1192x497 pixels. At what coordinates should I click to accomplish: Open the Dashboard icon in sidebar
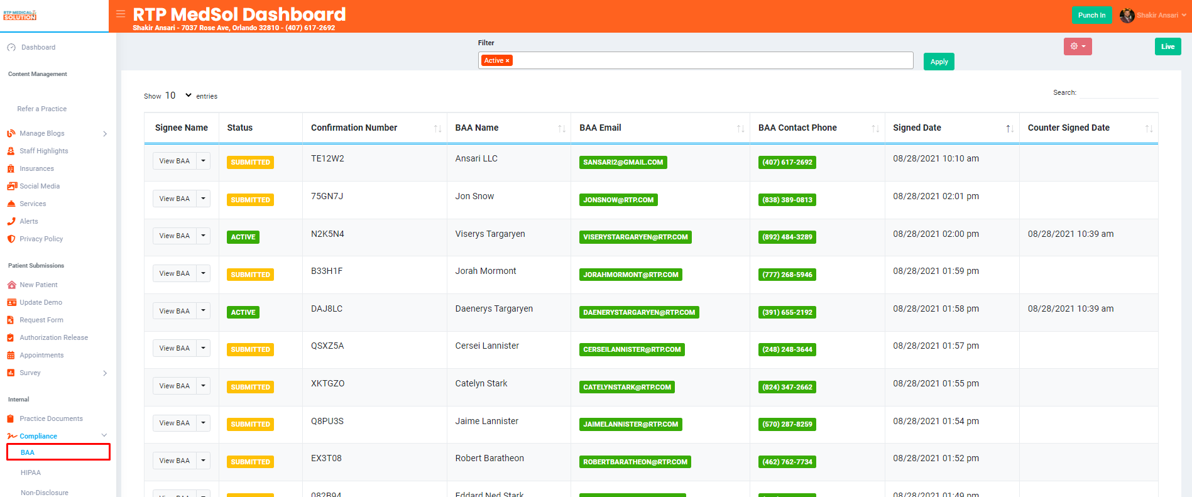[11, 47]
